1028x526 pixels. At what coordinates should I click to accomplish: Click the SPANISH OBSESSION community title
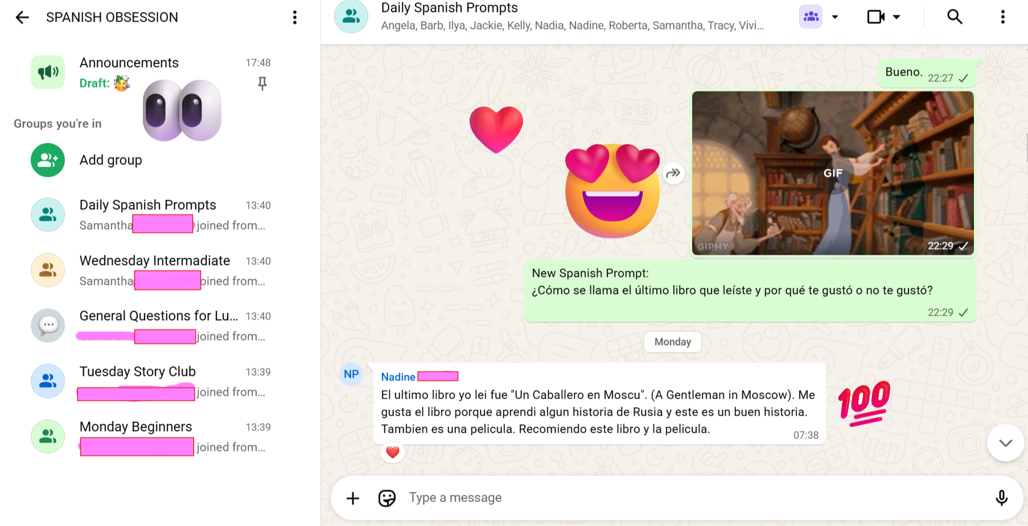click(112, 18)
